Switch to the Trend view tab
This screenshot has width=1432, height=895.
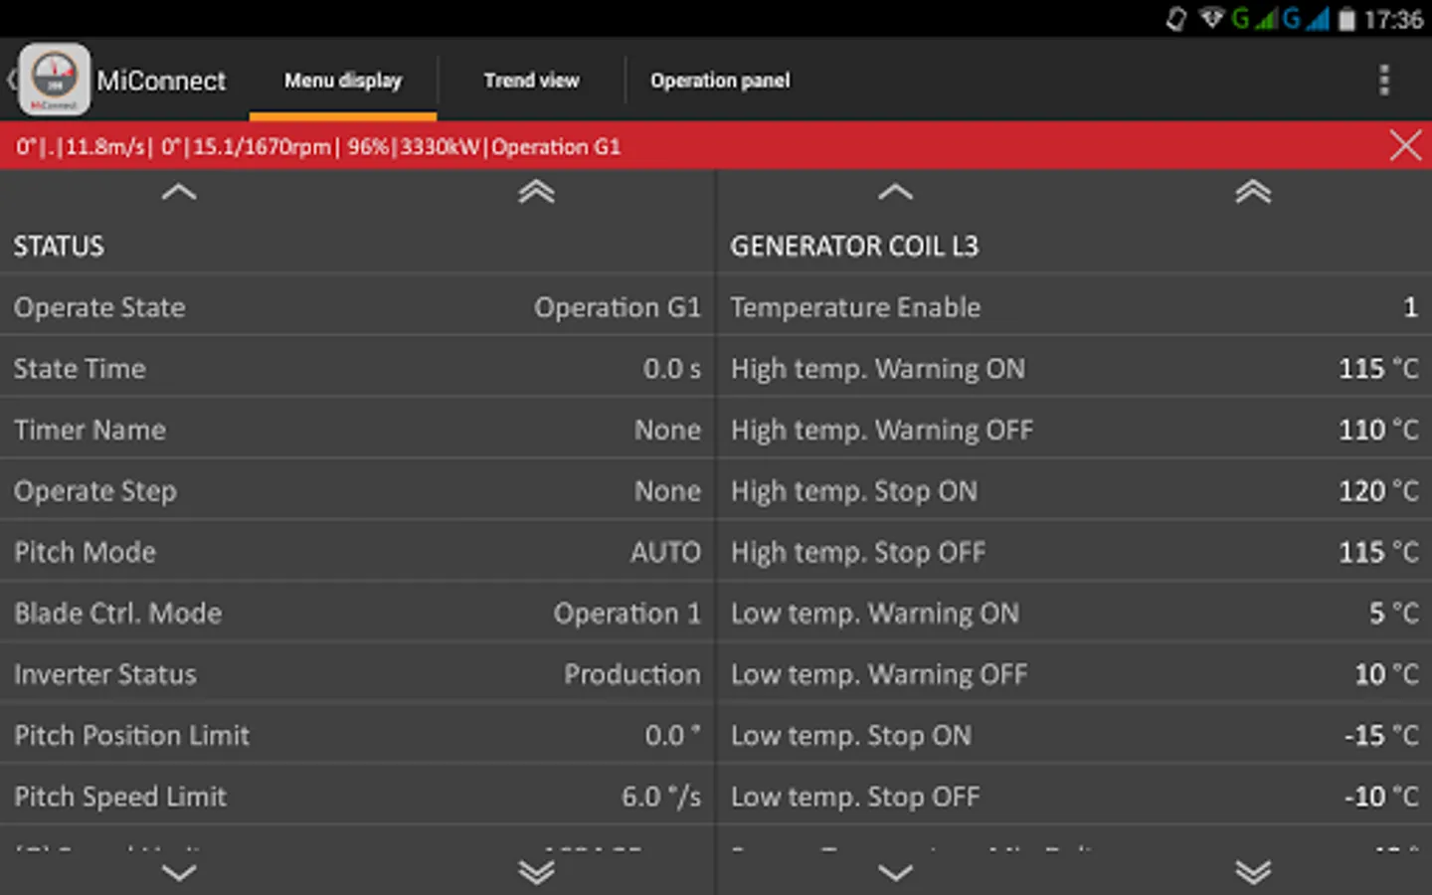pos(531,81)
